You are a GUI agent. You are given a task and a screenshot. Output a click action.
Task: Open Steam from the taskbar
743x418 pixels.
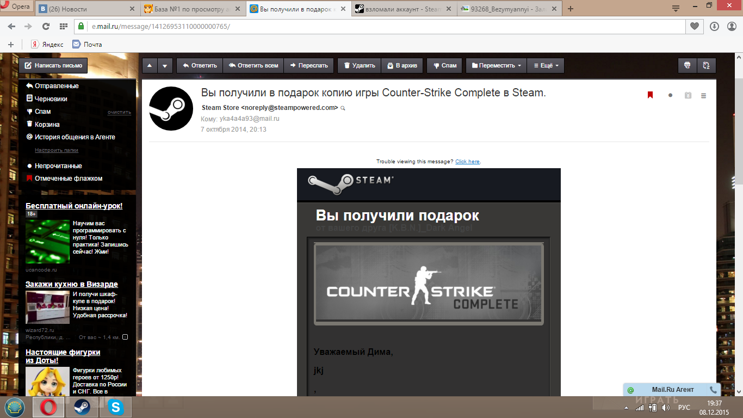[x=82, y=407]
